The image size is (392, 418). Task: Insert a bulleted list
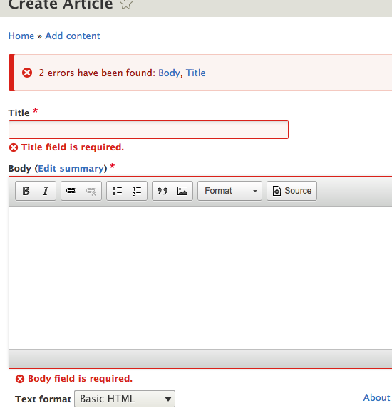(117, 191)
